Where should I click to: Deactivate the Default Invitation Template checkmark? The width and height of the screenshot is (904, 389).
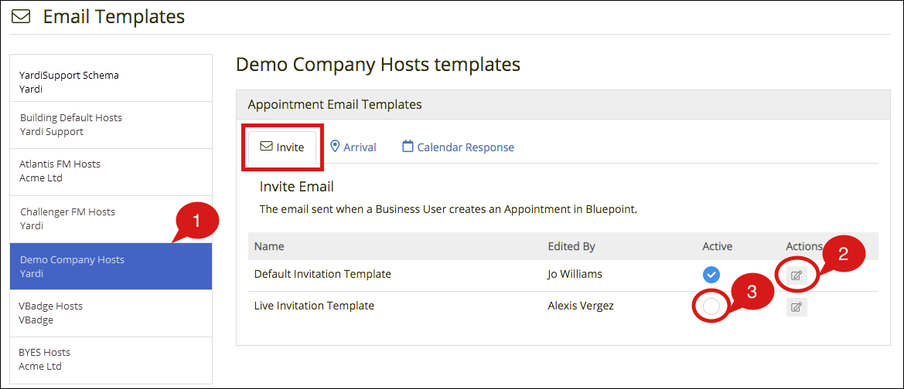pyautogui.click(x=711, y=275)
